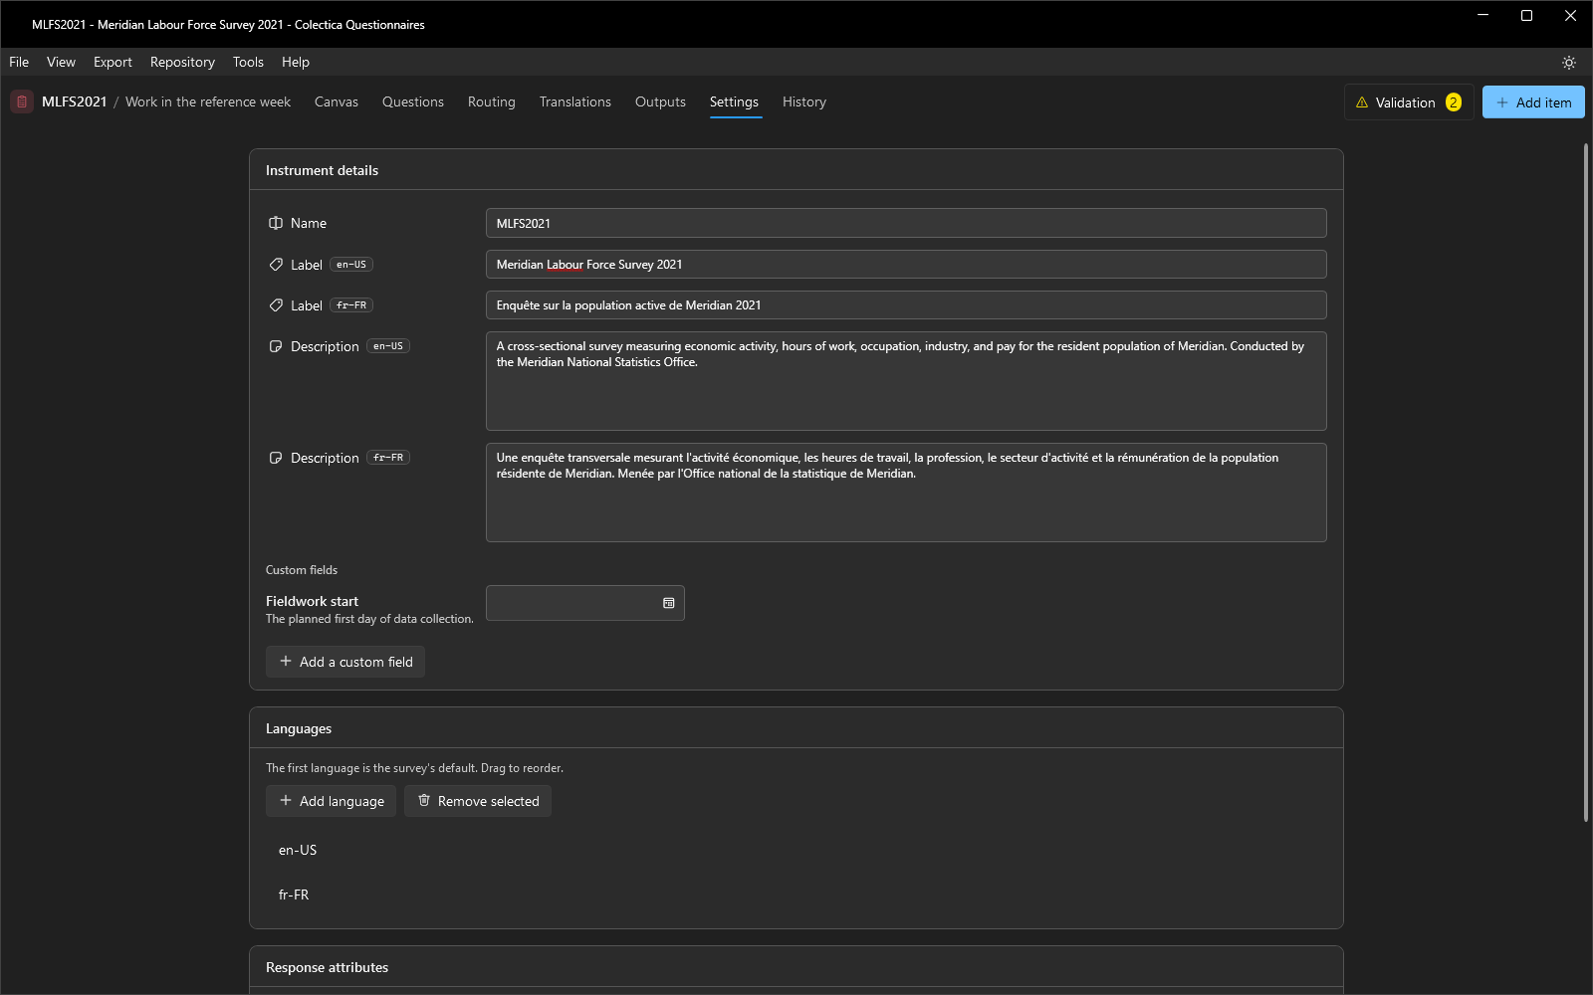
Task: Click the tag icon beside fr-FR Label
Action: 276,305
